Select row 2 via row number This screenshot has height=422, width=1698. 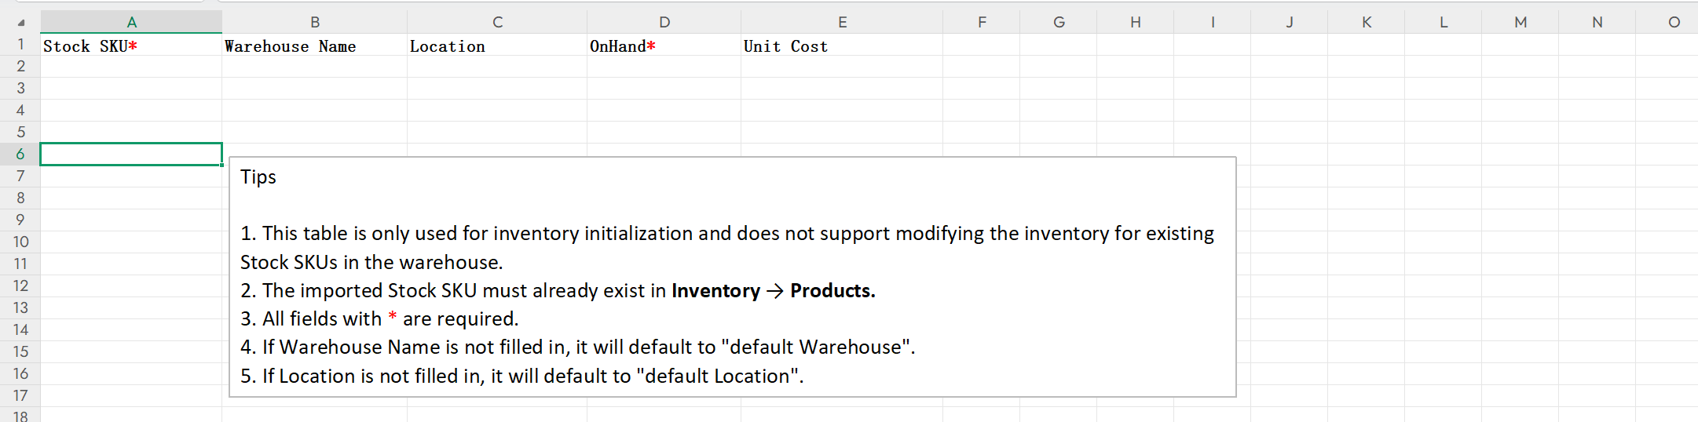[x=20, y=67]
